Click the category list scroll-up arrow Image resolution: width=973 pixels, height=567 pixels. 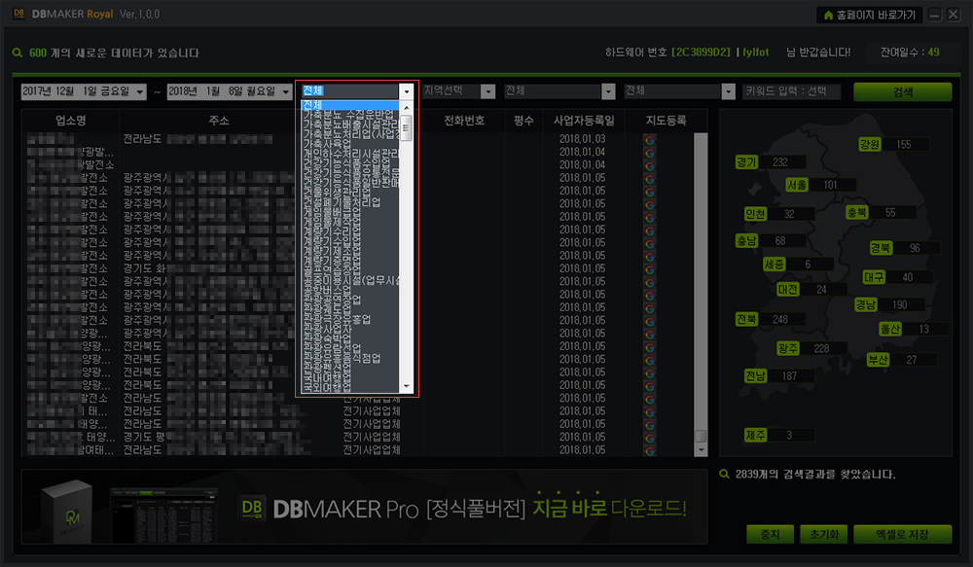coord(407,107)
